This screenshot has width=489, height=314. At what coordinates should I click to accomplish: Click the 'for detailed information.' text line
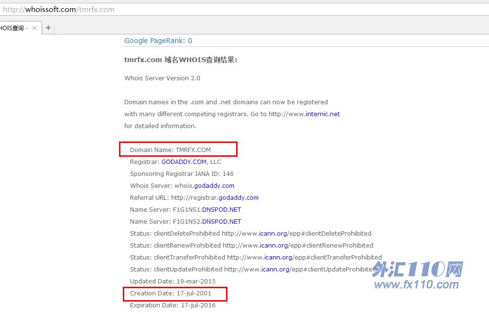coord(160,126)
